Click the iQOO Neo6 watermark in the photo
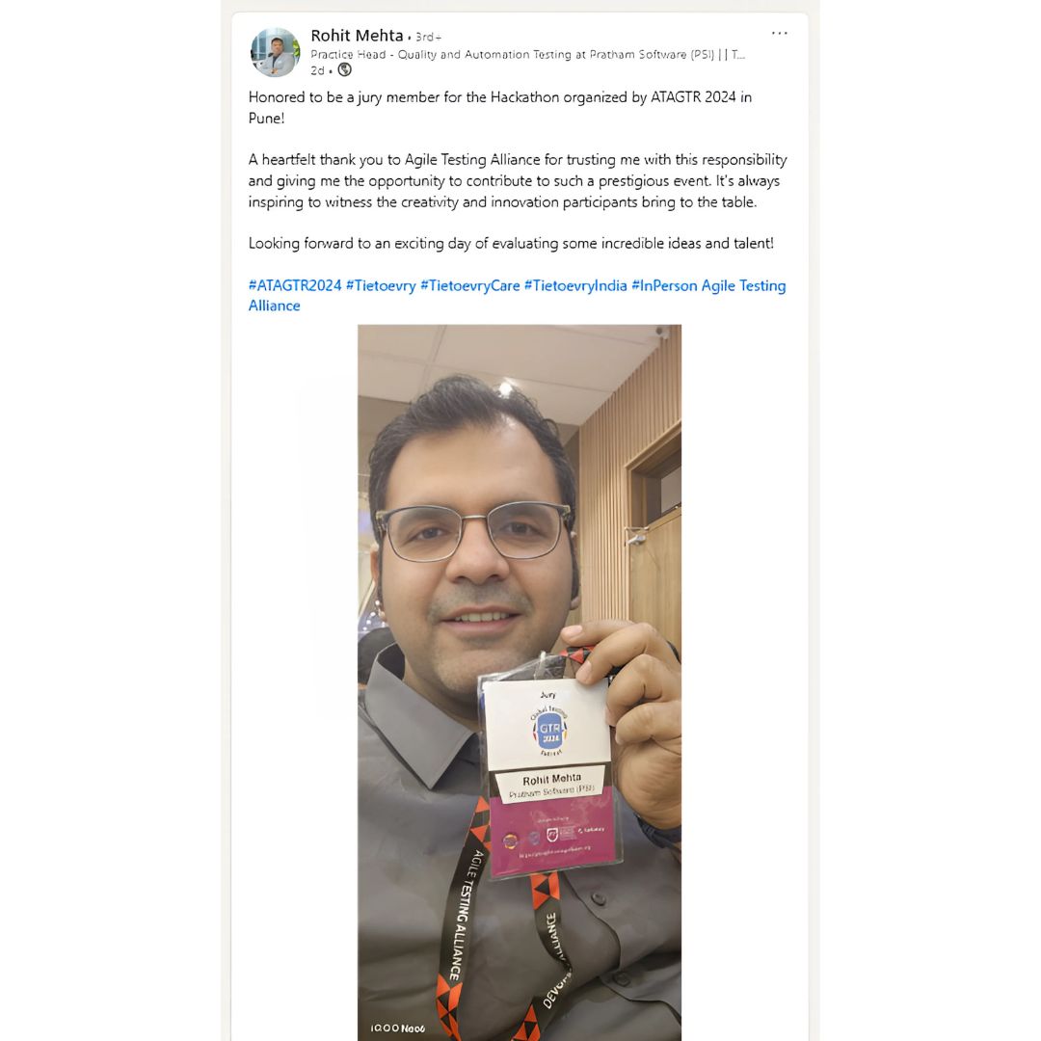The width and height of the screenshot is (1041, 1041). (x=398, y=1028)
